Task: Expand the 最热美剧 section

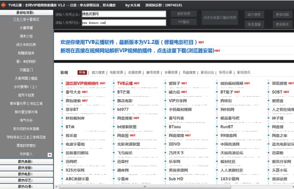Action: 26,162
